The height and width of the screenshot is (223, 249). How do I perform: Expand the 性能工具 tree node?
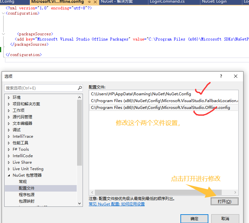9,143
